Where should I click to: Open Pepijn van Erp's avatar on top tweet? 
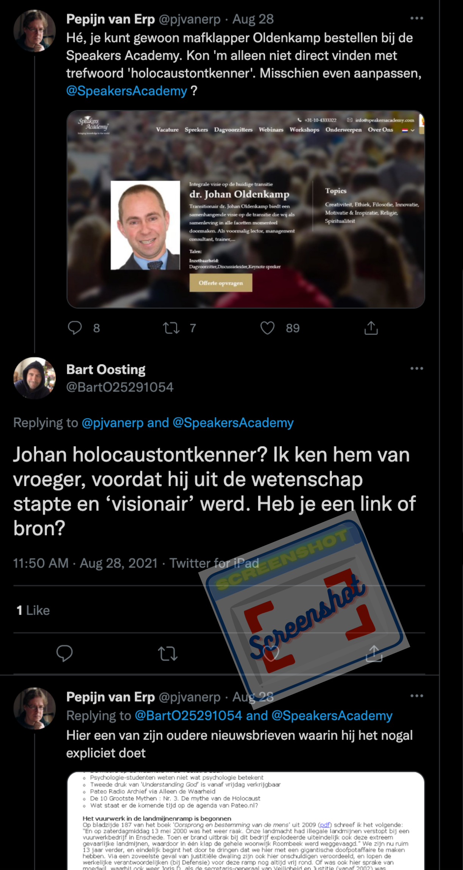click(x=34, y=31)
